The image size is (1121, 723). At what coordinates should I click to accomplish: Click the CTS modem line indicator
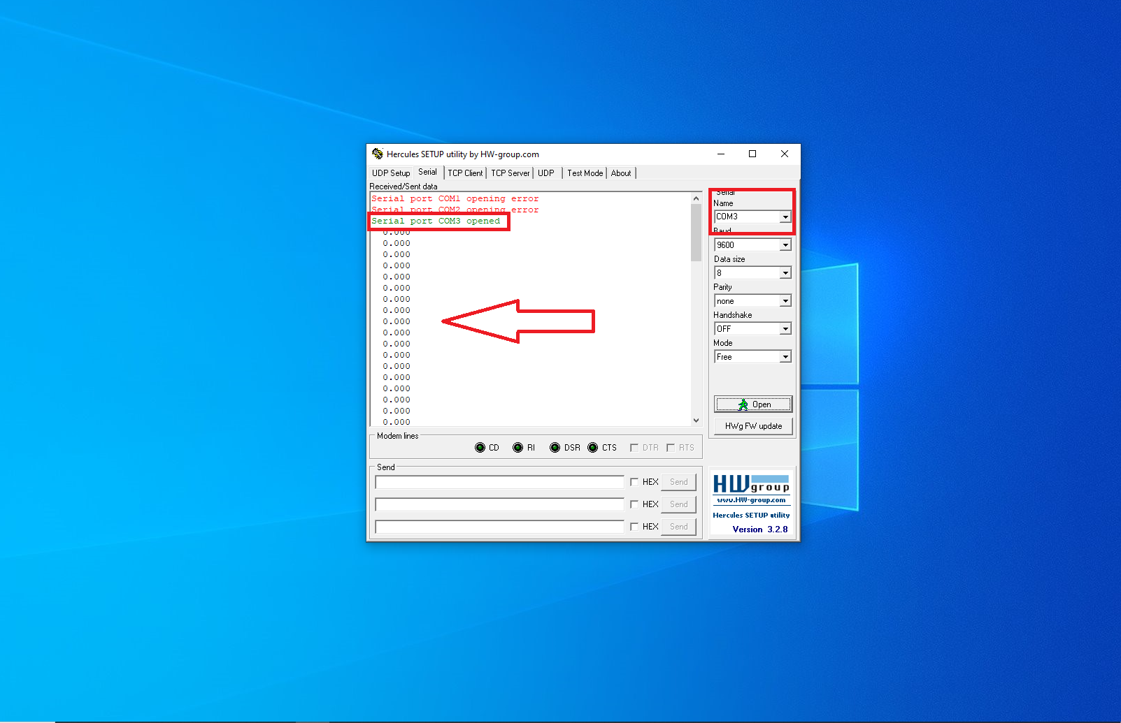click(592, 448)
